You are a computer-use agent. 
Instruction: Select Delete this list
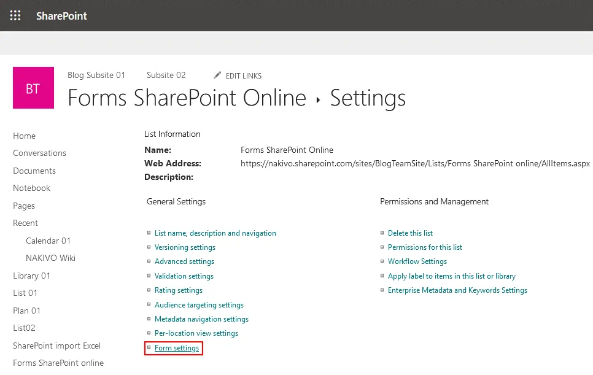410,233
